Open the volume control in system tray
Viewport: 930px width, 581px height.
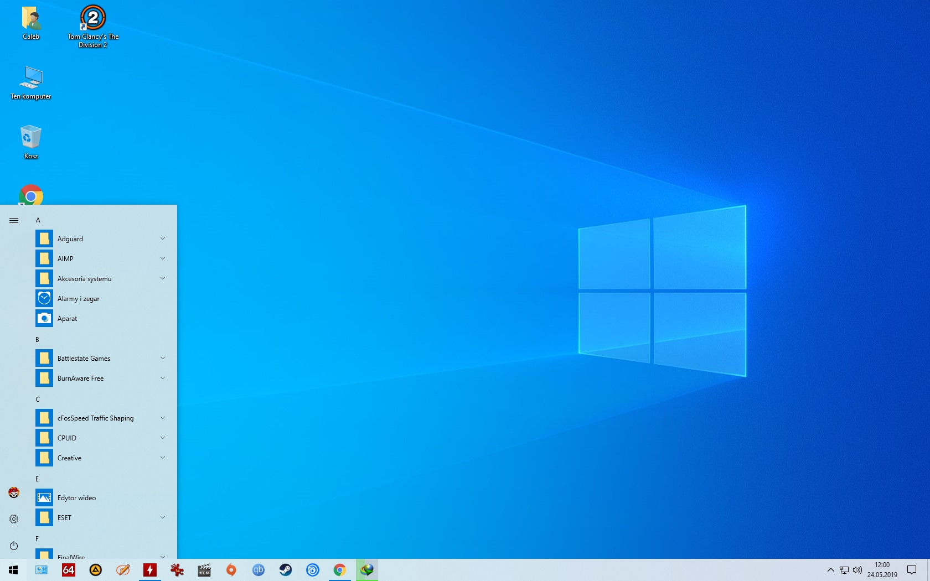point(857,570)
